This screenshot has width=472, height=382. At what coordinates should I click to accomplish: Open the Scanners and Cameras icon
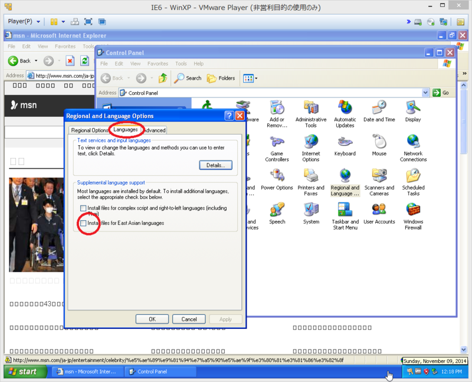coord(379,182)
